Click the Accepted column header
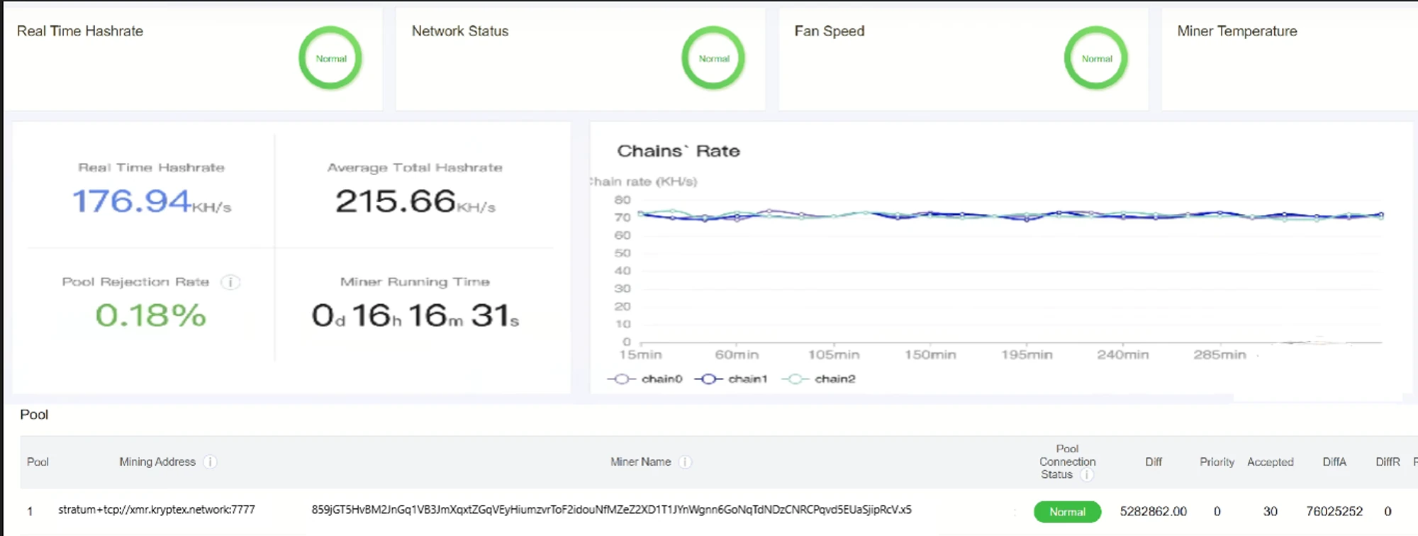 [x=1270, y=462]
